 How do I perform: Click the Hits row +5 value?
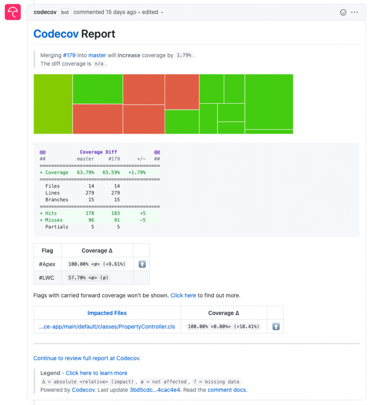(x=142, y=213)
